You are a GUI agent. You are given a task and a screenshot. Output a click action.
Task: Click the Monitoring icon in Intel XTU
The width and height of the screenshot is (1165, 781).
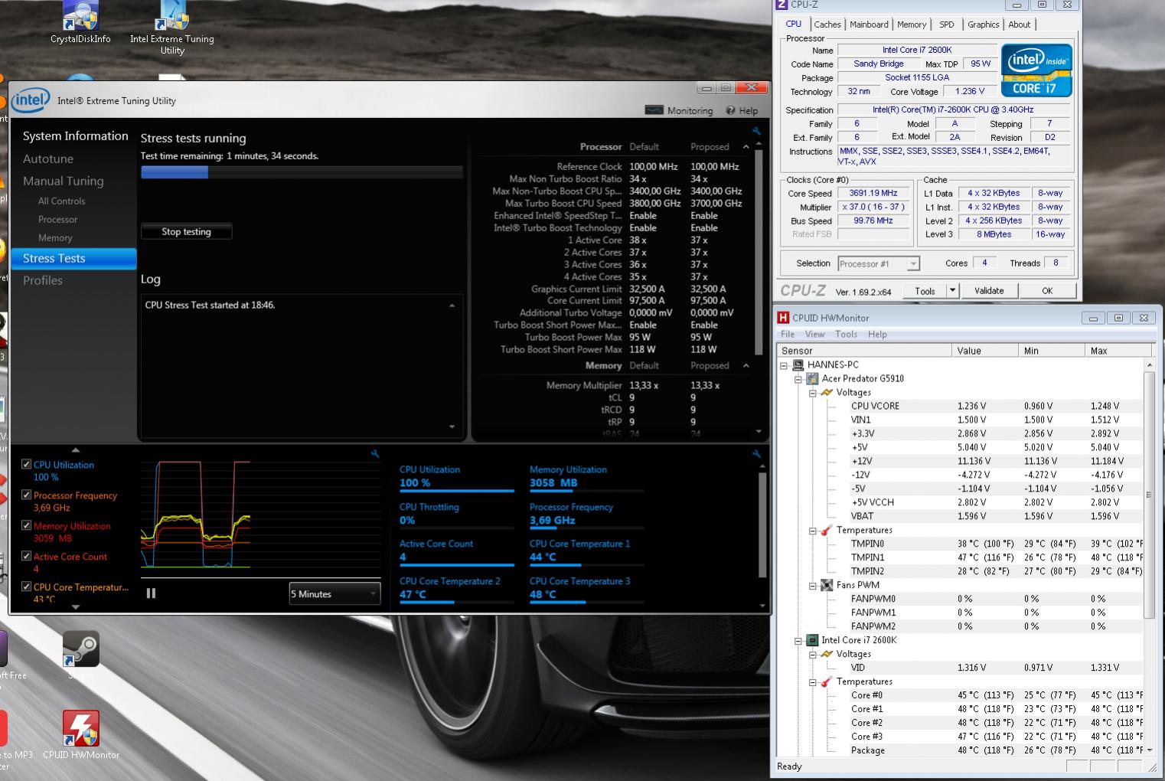click(654, 110)
